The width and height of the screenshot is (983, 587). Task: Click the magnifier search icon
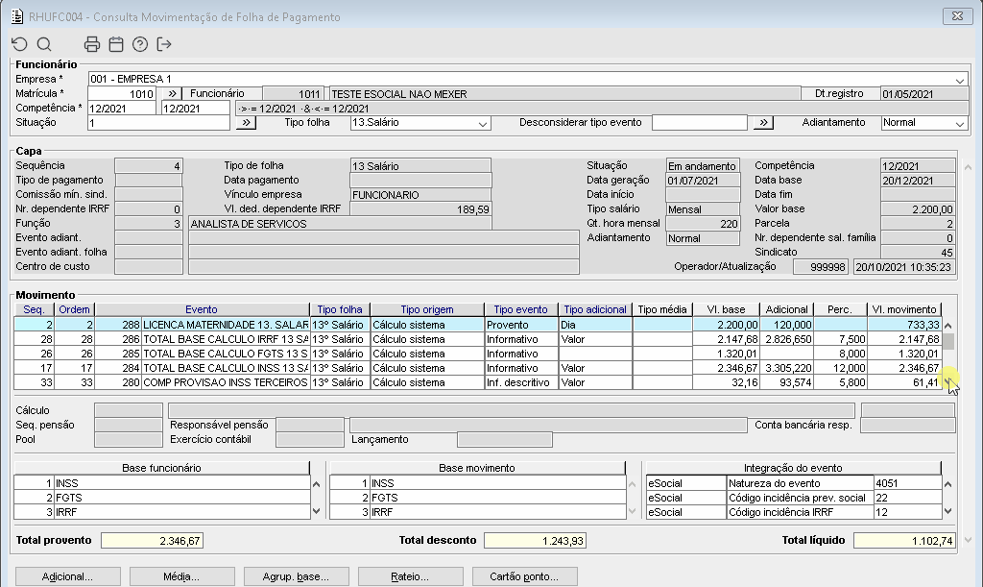click(44, 44)
